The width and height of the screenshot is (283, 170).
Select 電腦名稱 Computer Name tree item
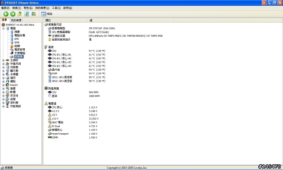pos(19,35)
